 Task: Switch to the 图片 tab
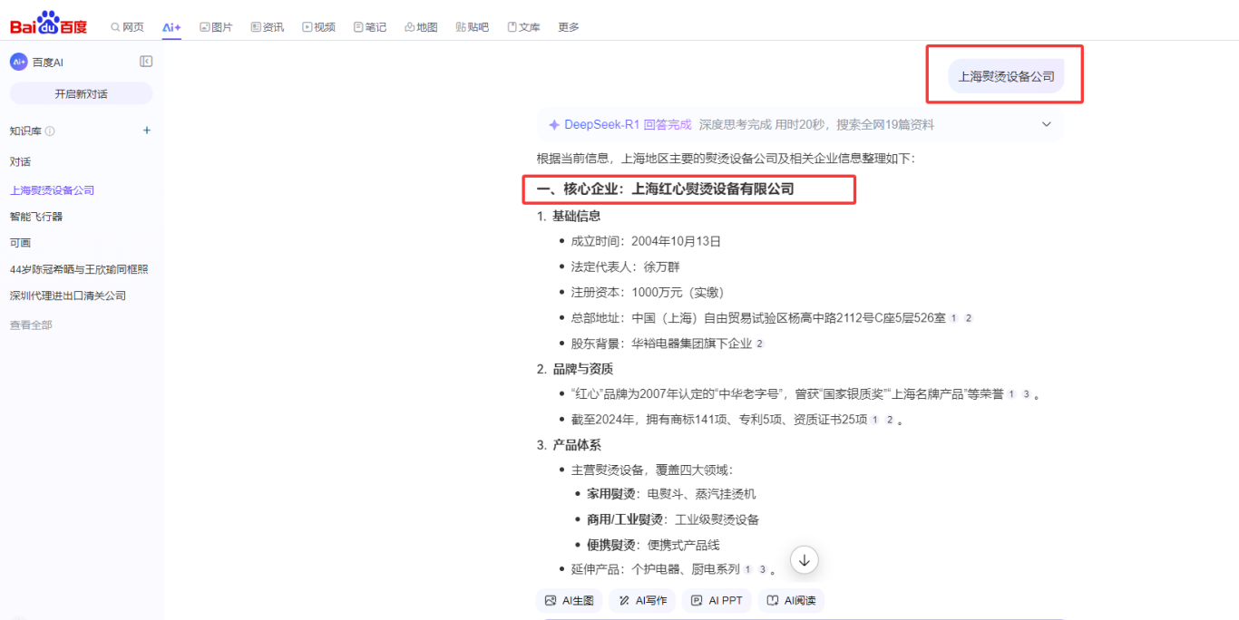(216, 27)
